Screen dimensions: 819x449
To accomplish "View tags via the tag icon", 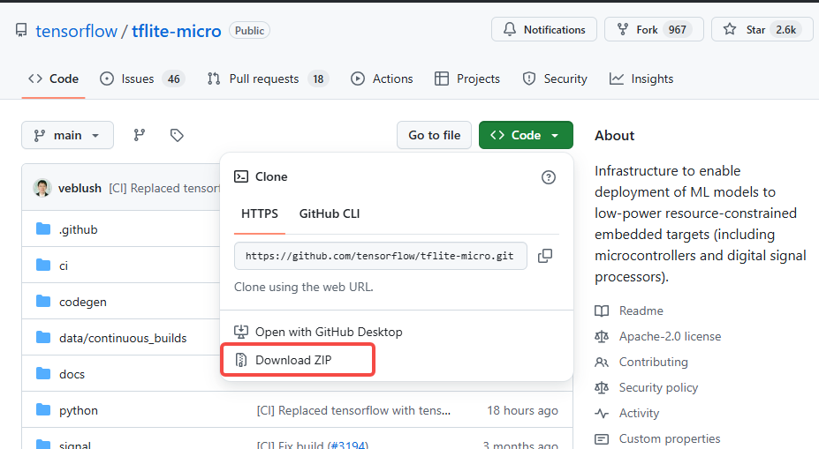I will point(177,135).
